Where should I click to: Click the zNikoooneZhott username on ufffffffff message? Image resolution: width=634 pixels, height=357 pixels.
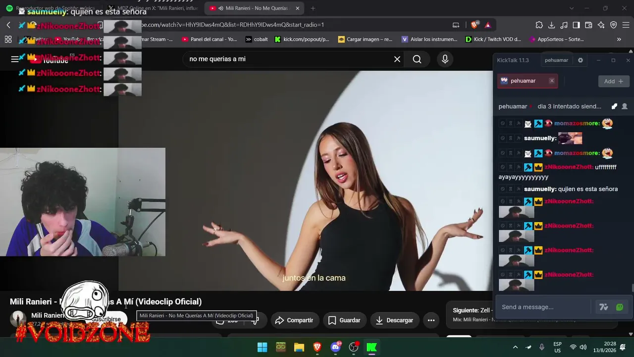tap(568, 167)
